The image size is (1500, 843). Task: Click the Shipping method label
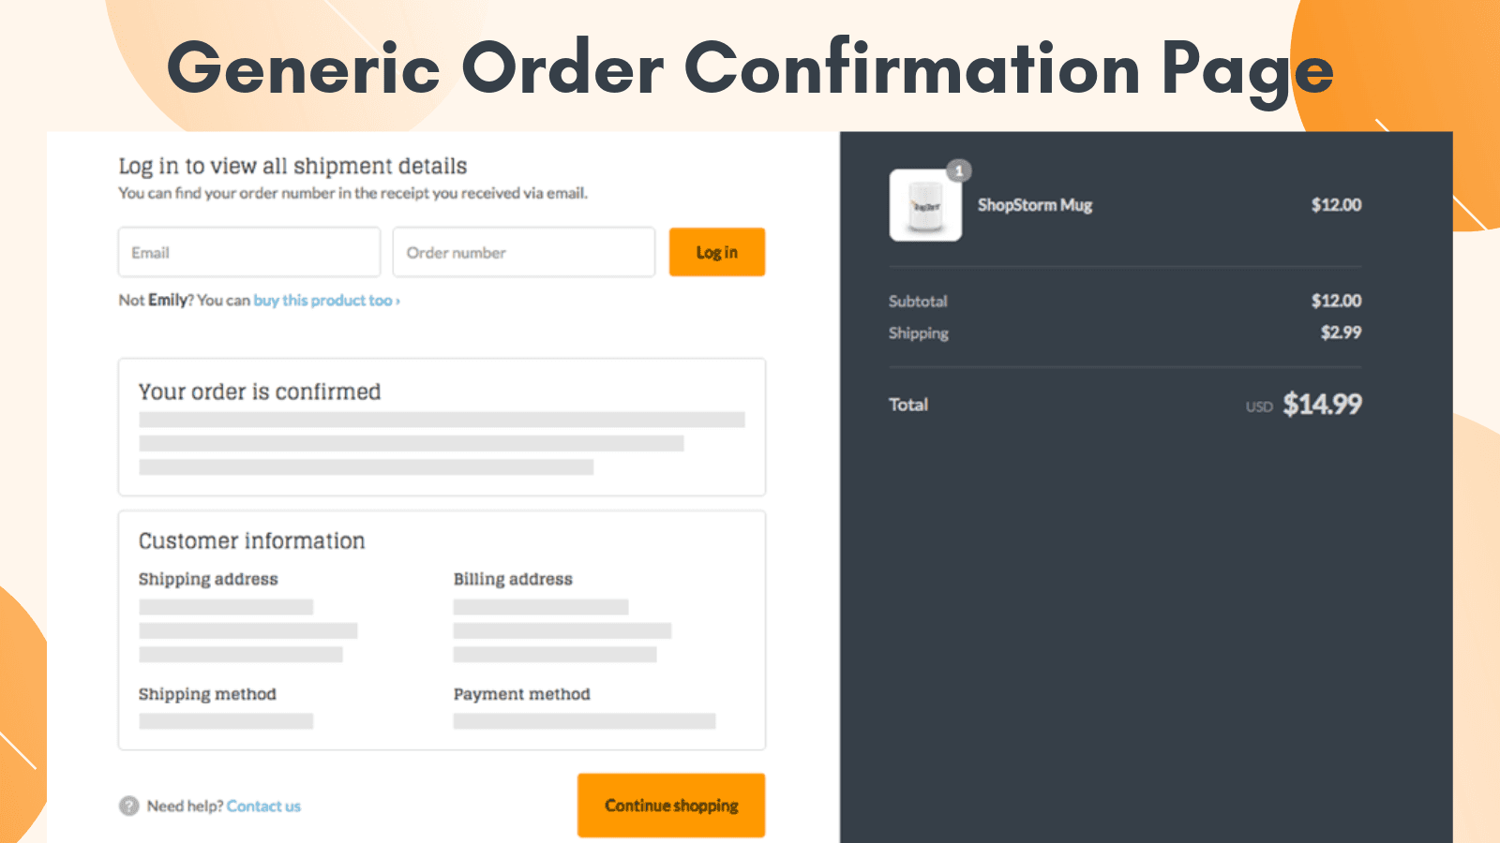coord(207,695)
